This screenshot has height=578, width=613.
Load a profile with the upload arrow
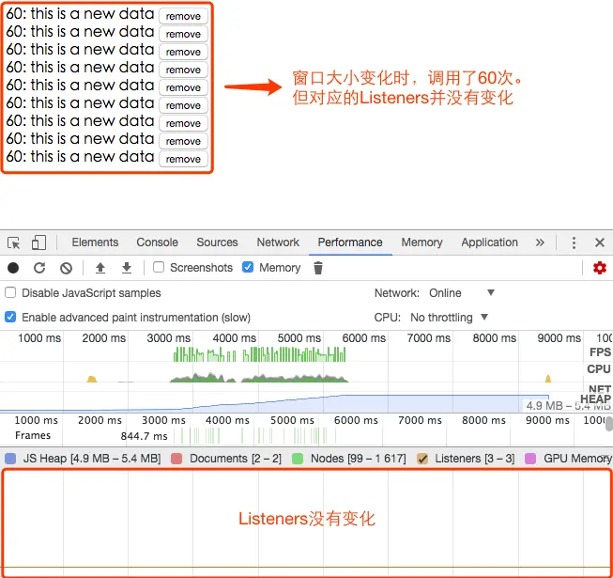coord(100,268)
